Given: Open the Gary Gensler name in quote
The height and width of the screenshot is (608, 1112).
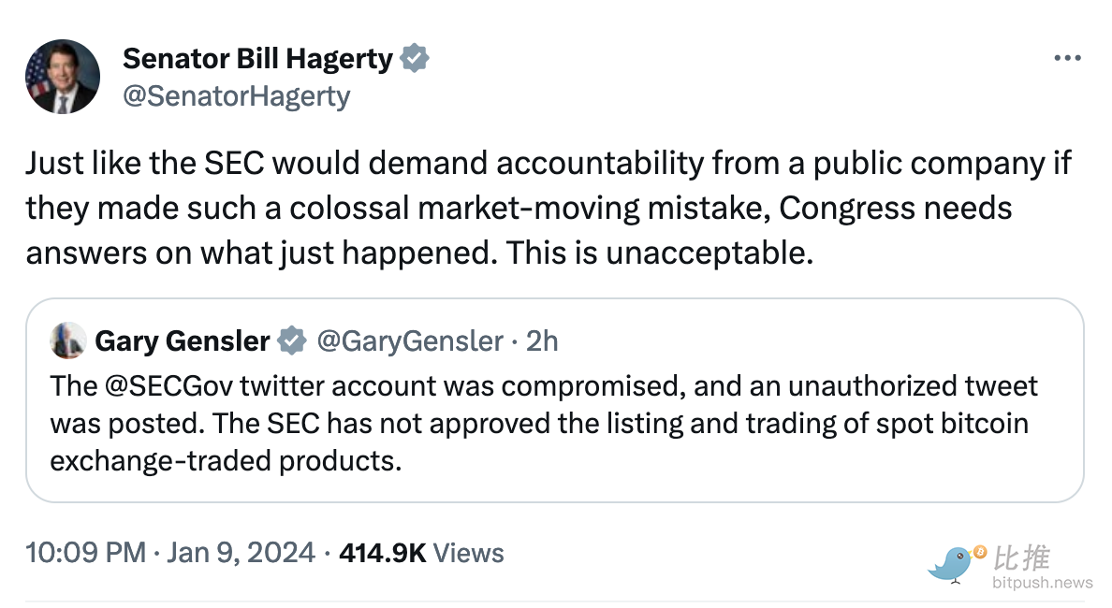Looking at the screenshot, I should point(182,341).
